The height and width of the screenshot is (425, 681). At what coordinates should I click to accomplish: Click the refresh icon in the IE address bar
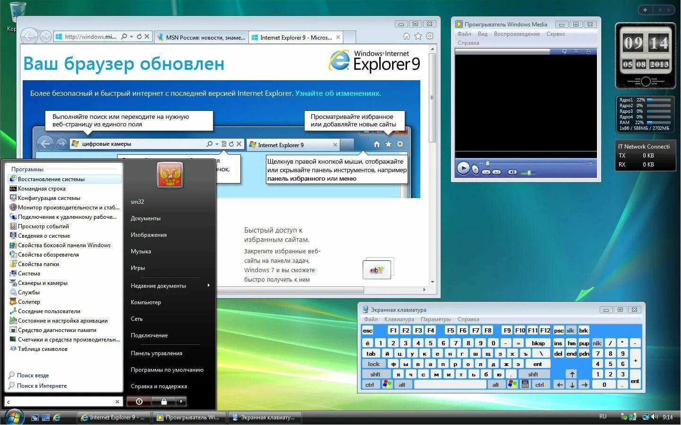(x=139, y=36)
